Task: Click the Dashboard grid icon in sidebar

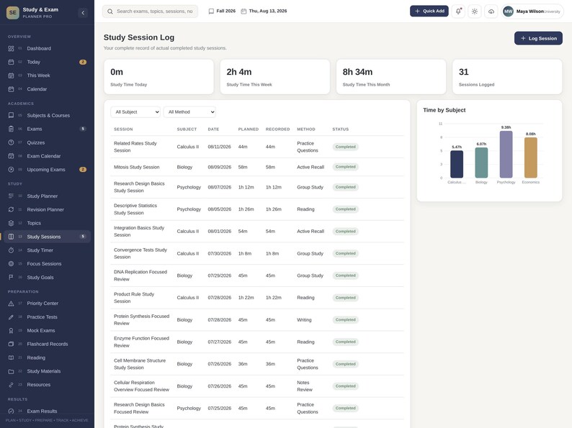Action: click(11, 48)
